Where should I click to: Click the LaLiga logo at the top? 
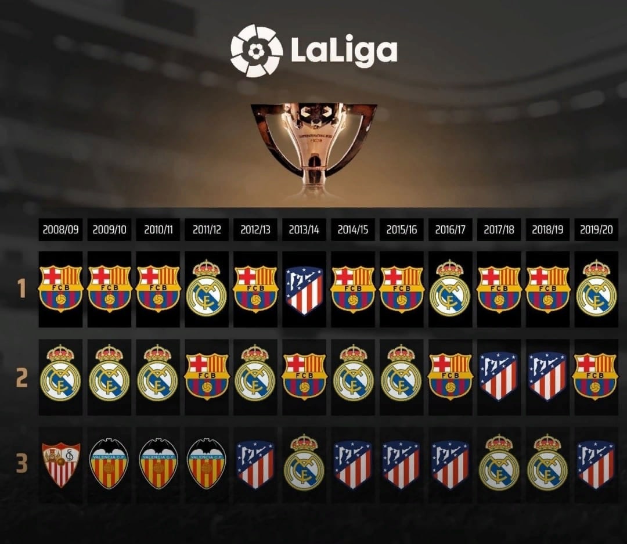point(314,50)
